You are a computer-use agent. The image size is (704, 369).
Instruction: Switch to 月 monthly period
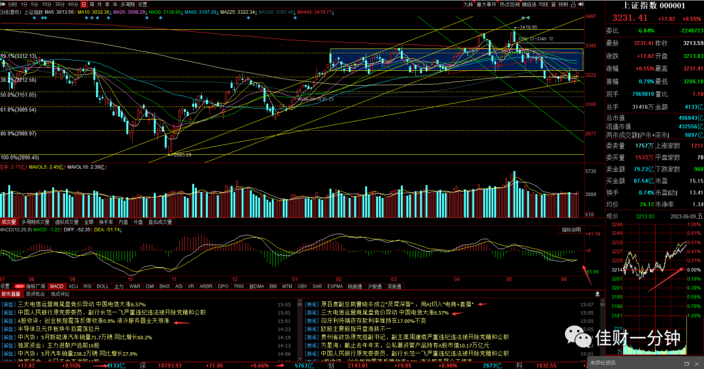[x=99, y=4]
